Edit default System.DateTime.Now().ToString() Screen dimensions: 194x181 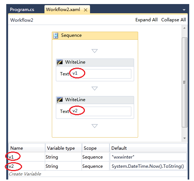click(x=148, y=166)
